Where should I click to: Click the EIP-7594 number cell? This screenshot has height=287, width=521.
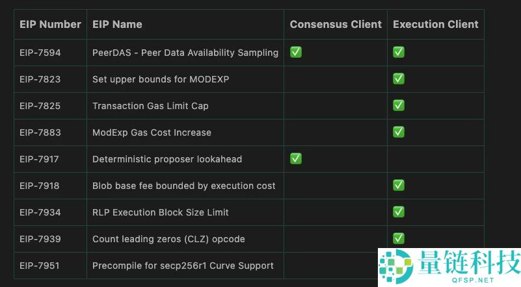40,53
